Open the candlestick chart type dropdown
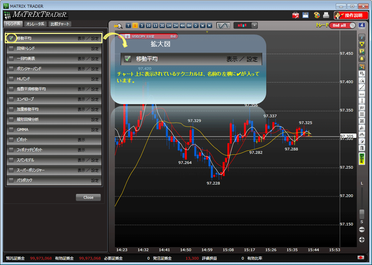 (x=254, y=25)
